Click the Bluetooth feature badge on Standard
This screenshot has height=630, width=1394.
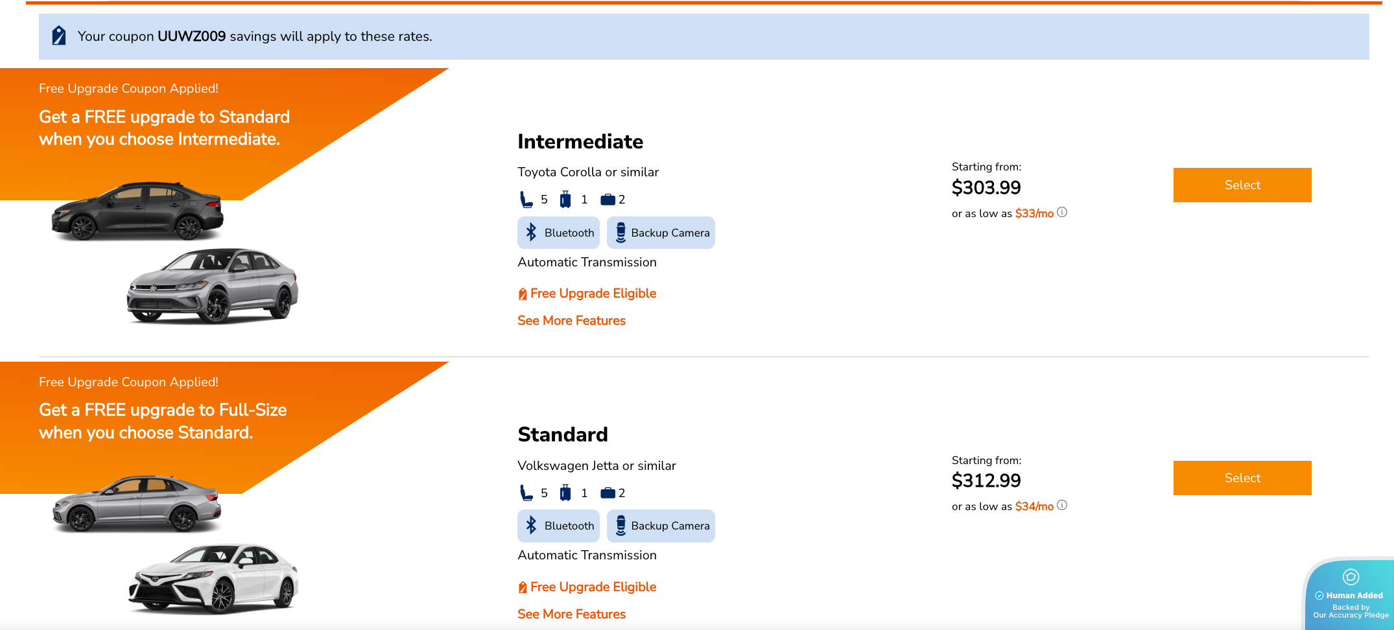pyautogui.click(x=558, y=526)
